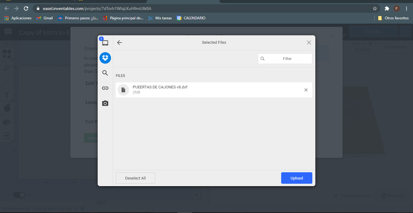Go back with the Selected Files arrow
The height and width of the screenshot is (213, 413).
(x=119, y=43)
